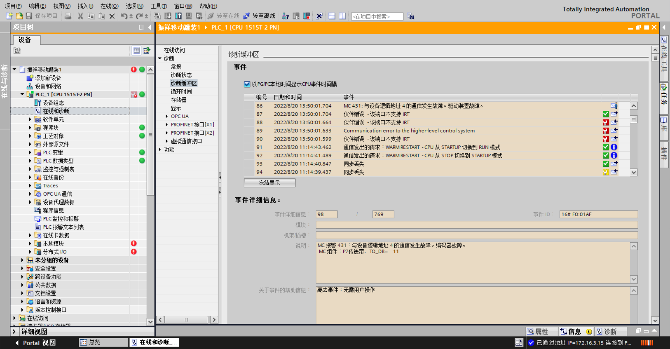
Task: Click the new project toolbar icon
Action: coord(9,16)
